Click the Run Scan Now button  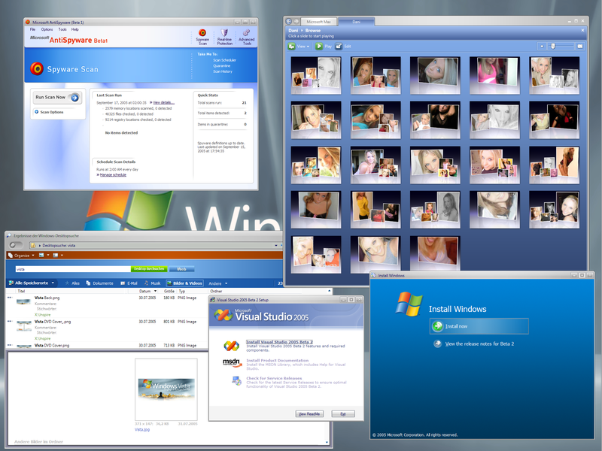(x=57, y=98)
